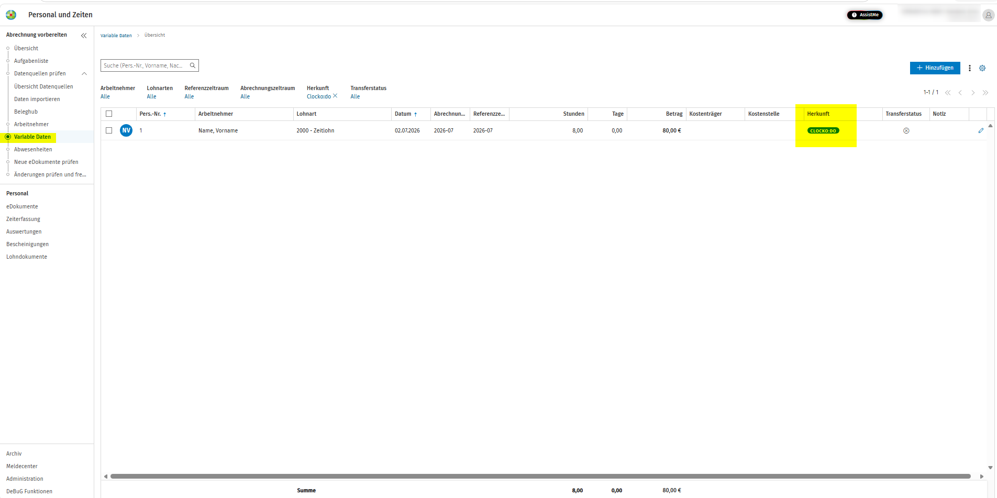Open the user profile avatar icon
The width and height of the screenshot is (997, 498).
pos(988,15)
